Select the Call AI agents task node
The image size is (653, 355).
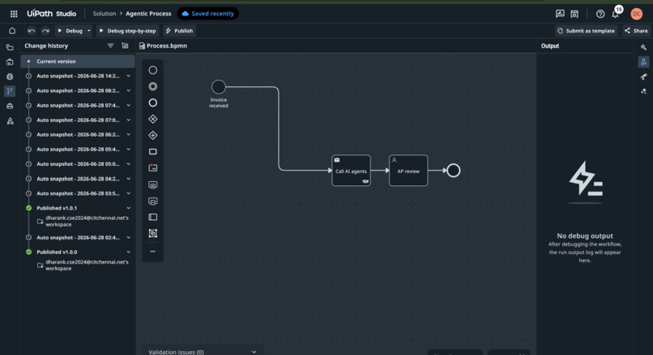coord(351,171)
